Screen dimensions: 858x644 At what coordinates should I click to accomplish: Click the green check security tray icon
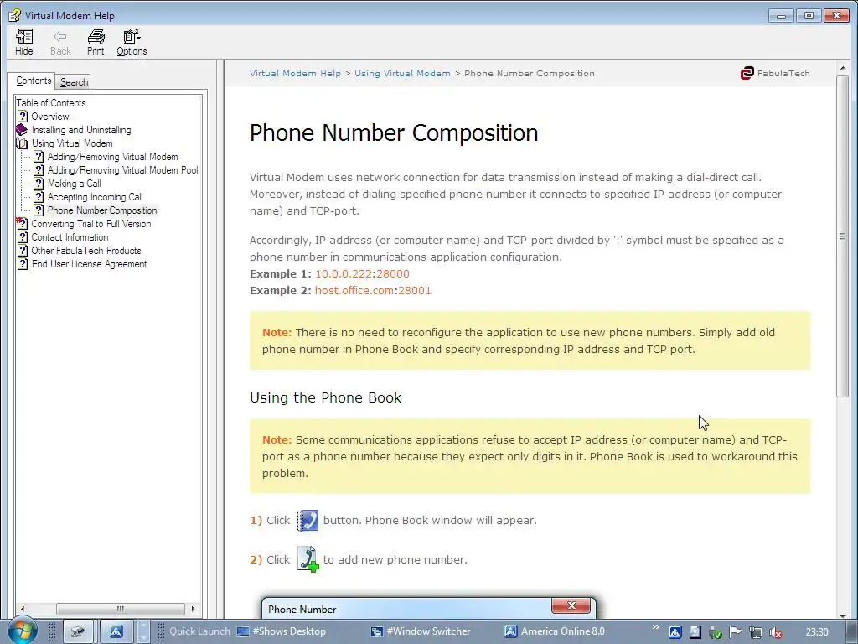click(716, 632)
